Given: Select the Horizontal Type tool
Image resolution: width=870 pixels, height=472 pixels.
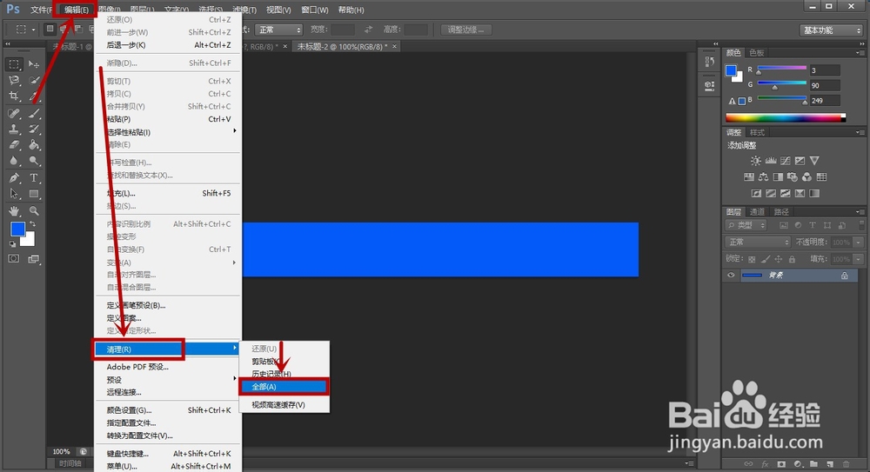Looking at the screenshot, I should pyautogui.click(x=34, y=178).
